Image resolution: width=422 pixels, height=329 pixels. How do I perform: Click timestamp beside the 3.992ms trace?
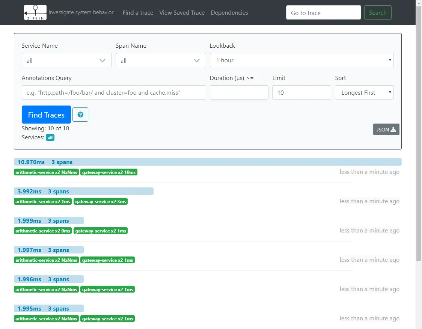369,201
